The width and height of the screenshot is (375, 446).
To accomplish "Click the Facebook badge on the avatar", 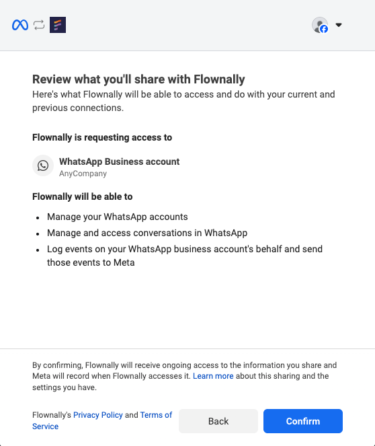I will [324, 29].
